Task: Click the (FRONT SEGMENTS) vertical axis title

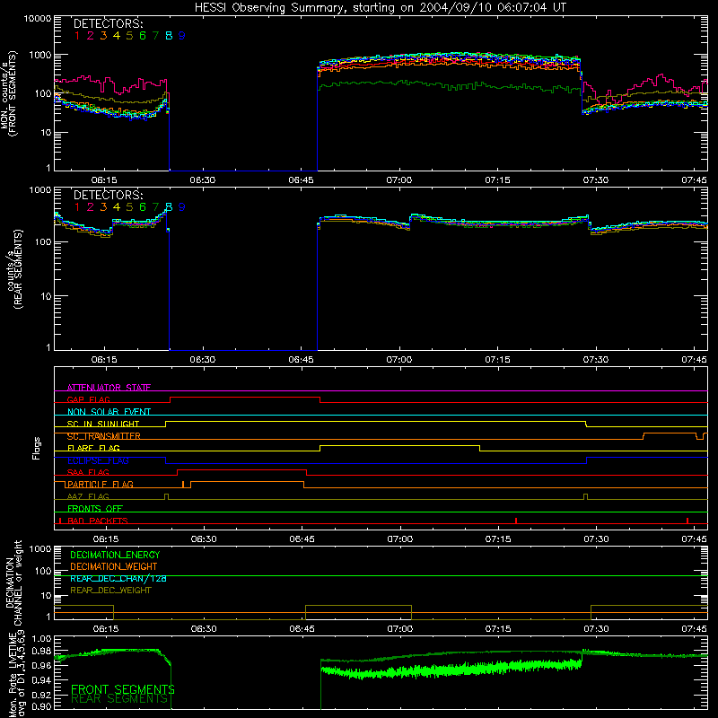Action: coord(13,93)
